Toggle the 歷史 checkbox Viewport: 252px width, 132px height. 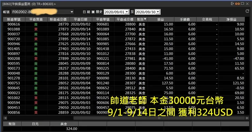click(x=93, y=12)
